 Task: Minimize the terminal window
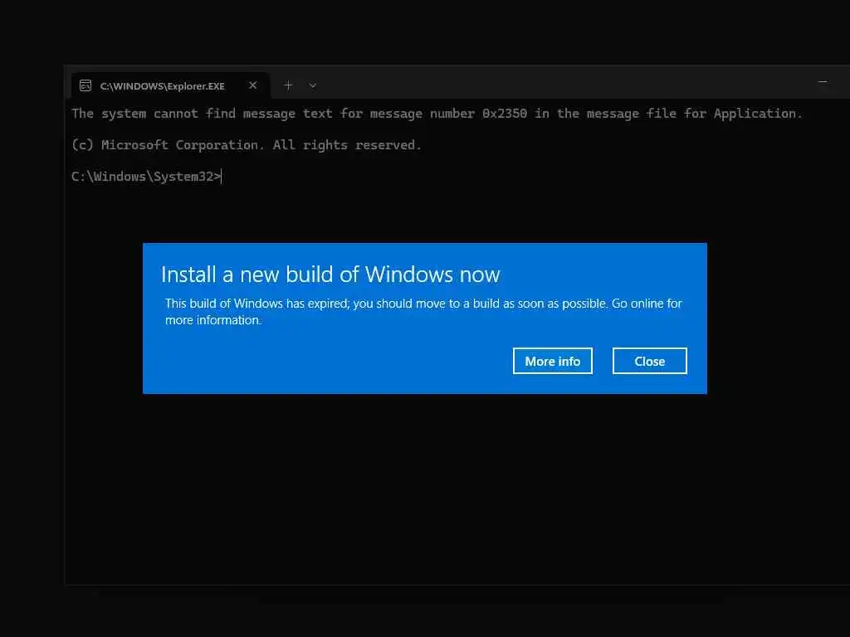823,82
